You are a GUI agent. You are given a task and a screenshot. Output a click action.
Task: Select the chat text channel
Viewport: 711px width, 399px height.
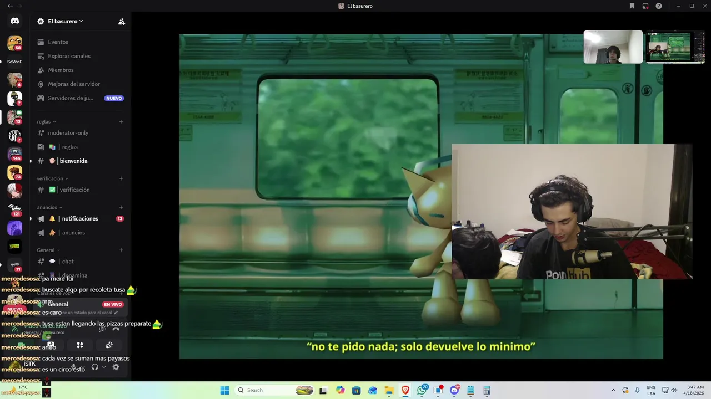81,262
